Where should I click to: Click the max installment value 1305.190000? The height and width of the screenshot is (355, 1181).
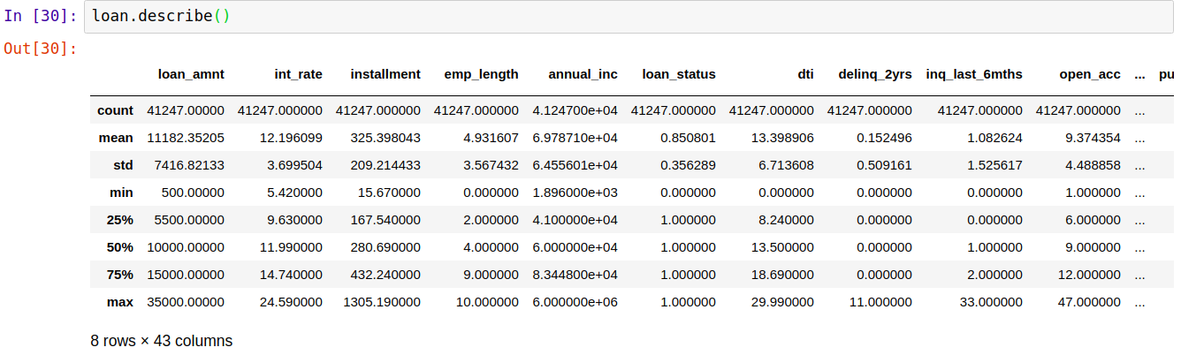(x=384, y=302)
